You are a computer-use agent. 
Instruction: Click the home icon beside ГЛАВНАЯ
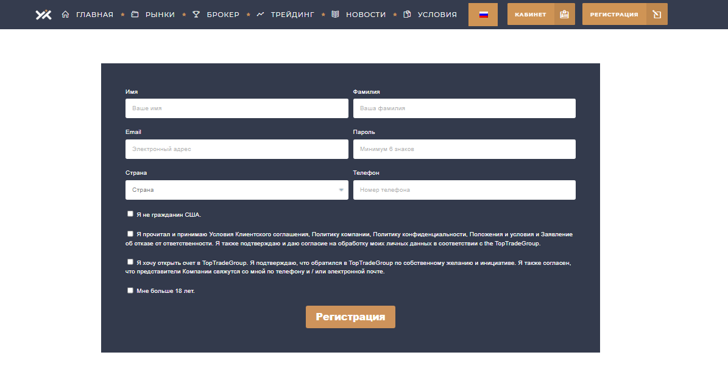[x=65, y=15]
